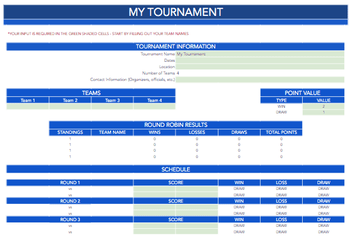Image resolution: width=350 pixels, height=246 pixels.
Task: Click the ROUND 2 header cell
Action: tap(70, 201)
